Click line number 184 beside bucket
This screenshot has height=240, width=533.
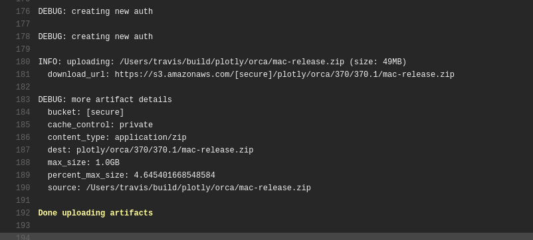tap(23, 112)
